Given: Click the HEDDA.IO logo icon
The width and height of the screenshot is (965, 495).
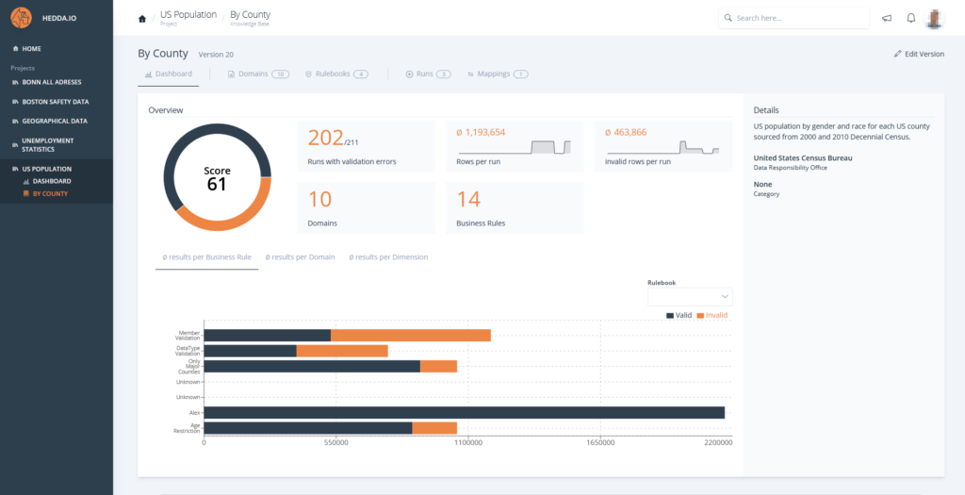Looking at the screenshot, I should [x=21, y=18].
